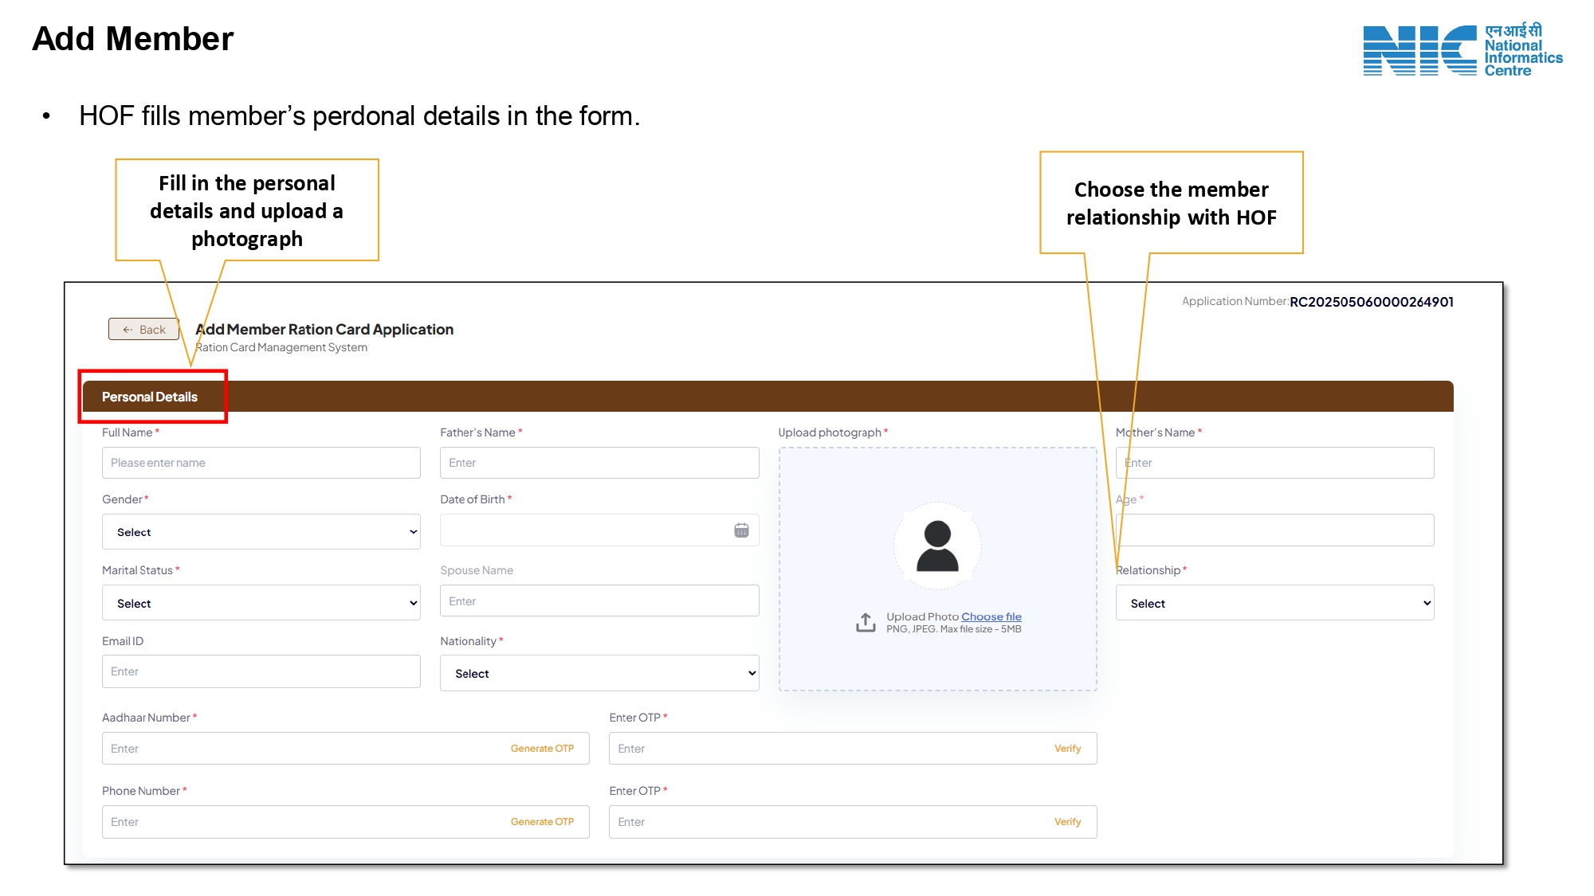Open the Gender dropdown
Viewport: 1594px width, 896px height.
(261, 532)
